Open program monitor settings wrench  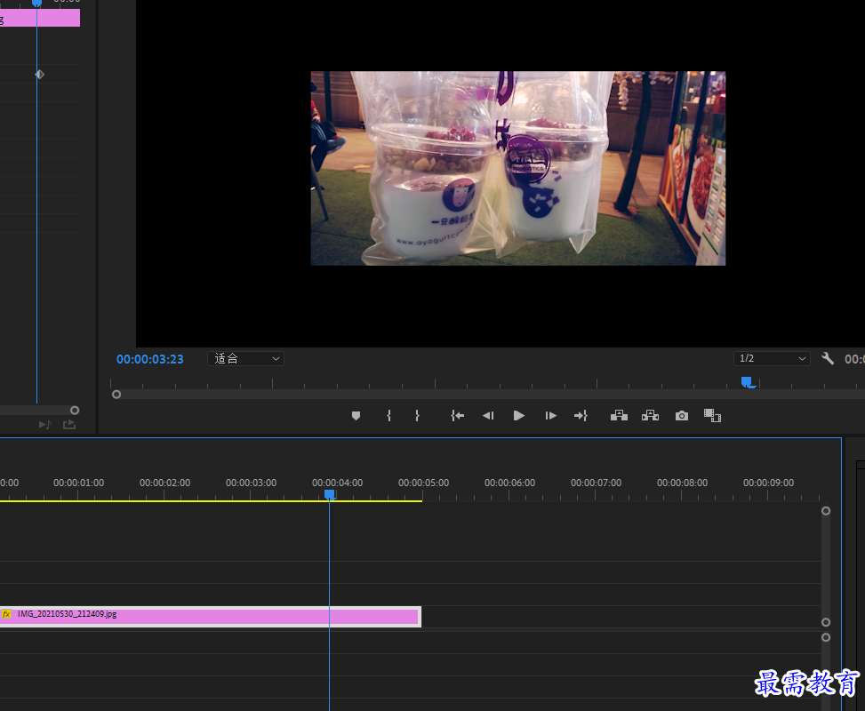(x=828, y=358)
